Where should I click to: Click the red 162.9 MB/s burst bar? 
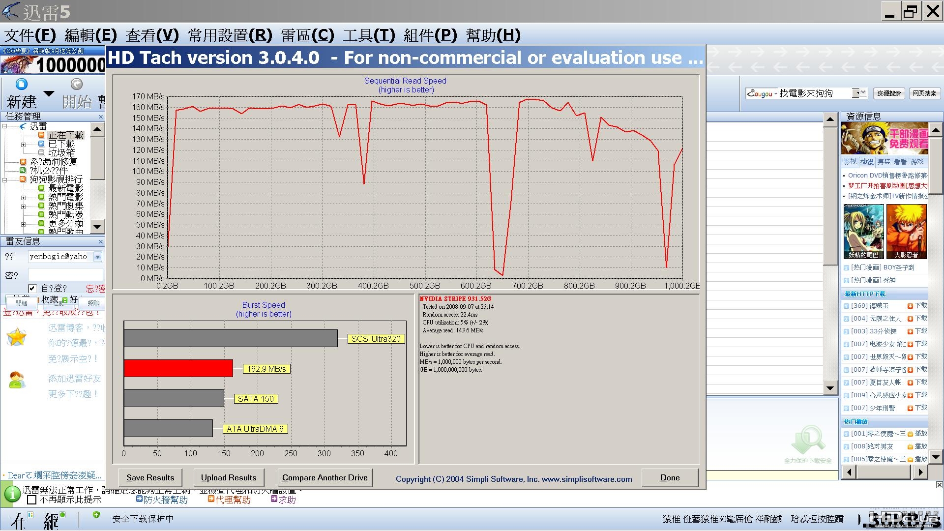tap(178, 368)
